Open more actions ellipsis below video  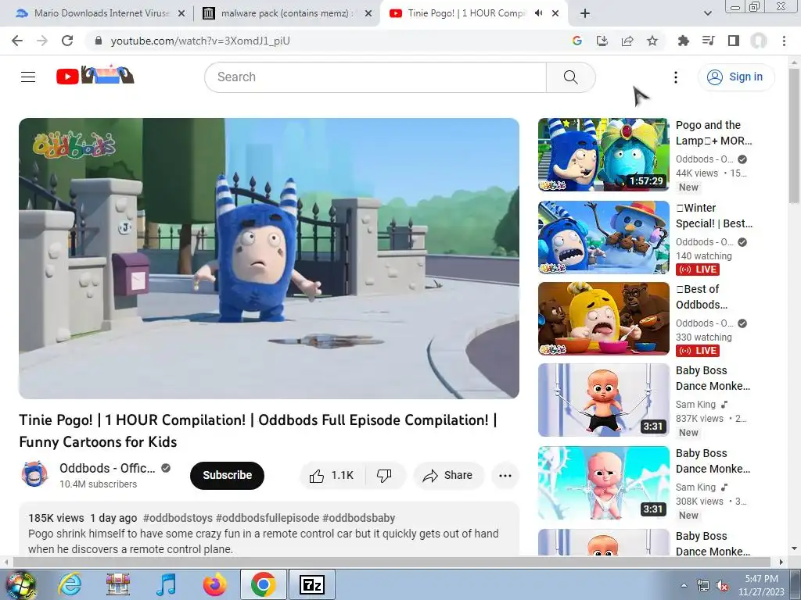[505, 476]
